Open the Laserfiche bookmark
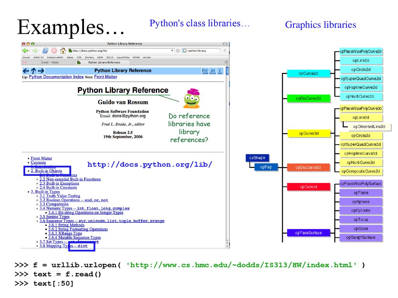Screen dimensions: 398x298 (x=123, y=57)
